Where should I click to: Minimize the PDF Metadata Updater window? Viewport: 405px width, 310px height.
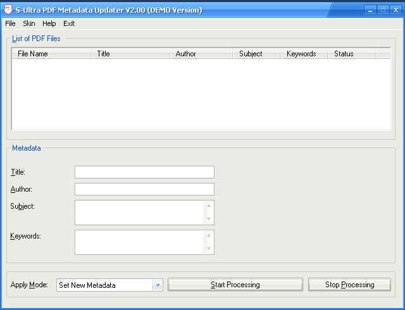(x=371, y=10)
